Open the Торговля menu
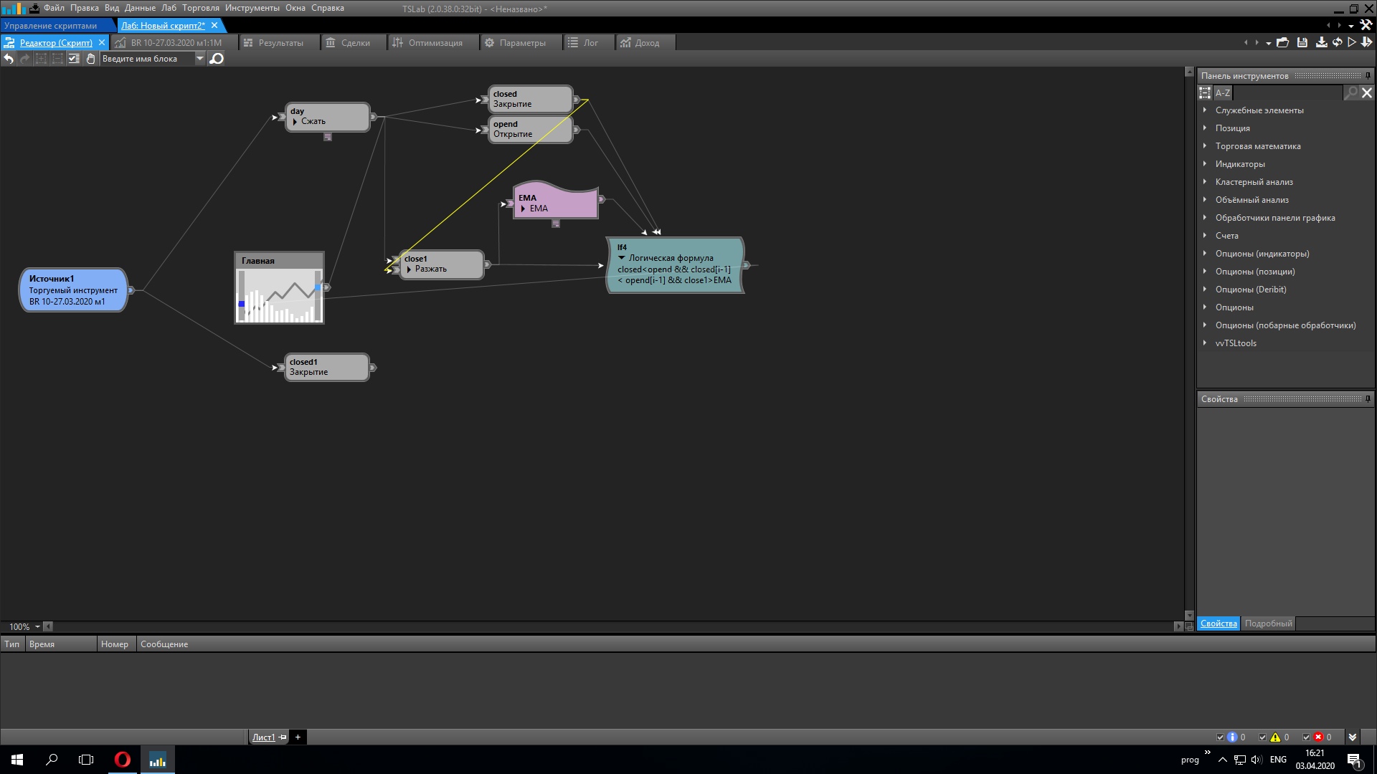Screen dimensions: 1377x774 [x=200, y=8]
